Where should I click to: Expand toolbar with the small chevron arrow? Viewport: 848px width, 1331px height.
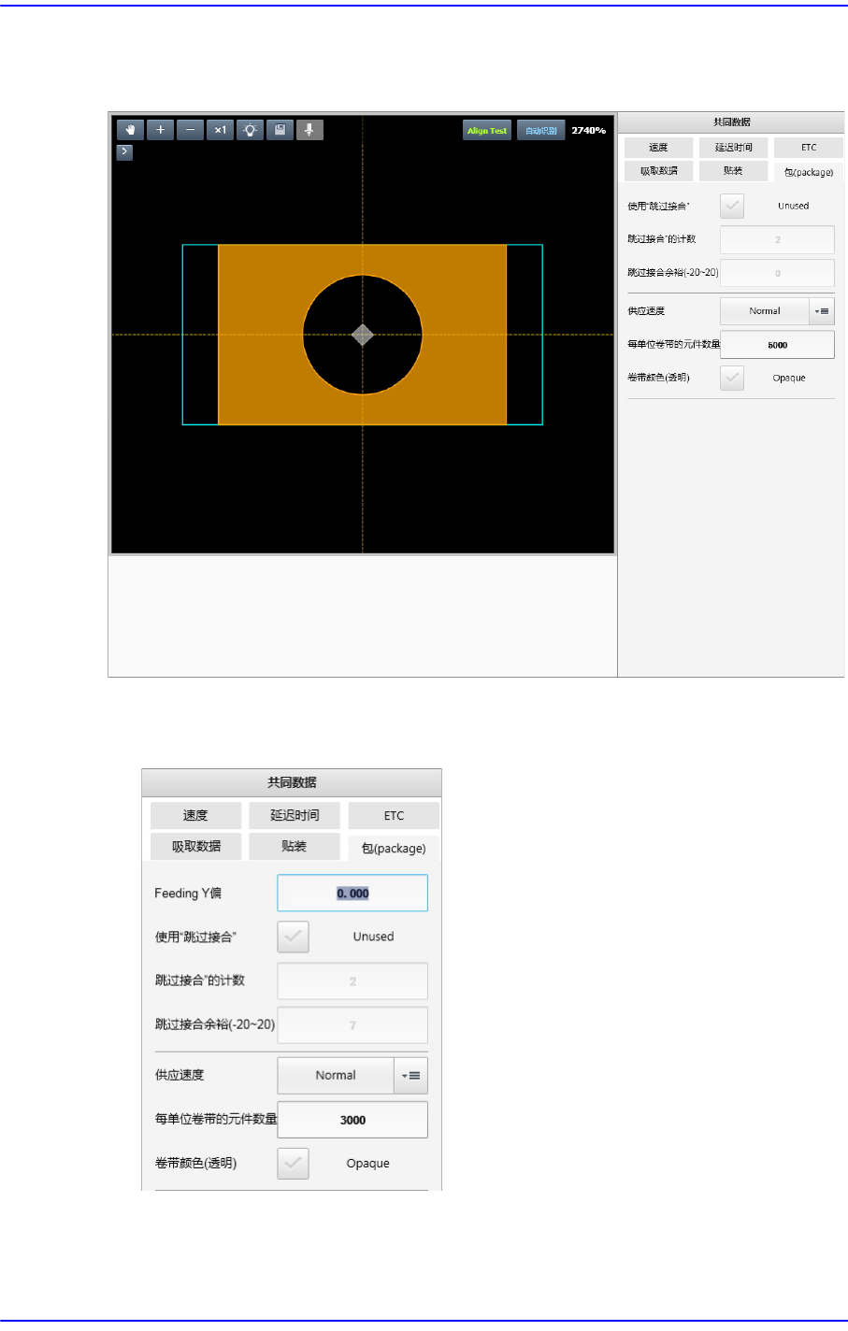[124, 151]
